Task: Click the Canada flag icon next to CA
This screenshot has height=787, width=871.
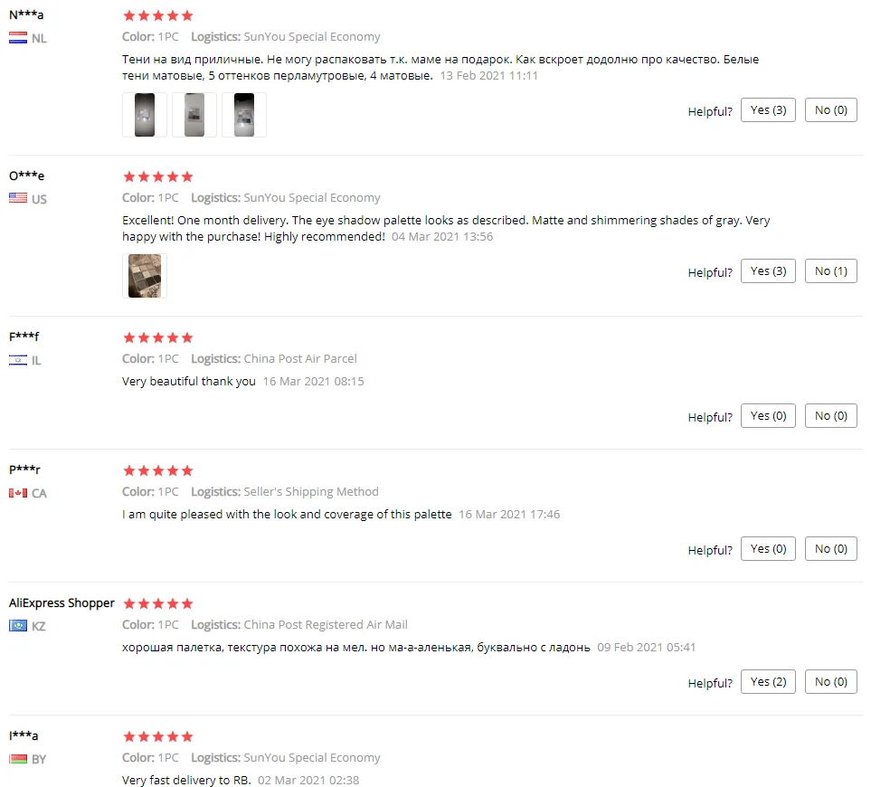Action: point(18,493)
